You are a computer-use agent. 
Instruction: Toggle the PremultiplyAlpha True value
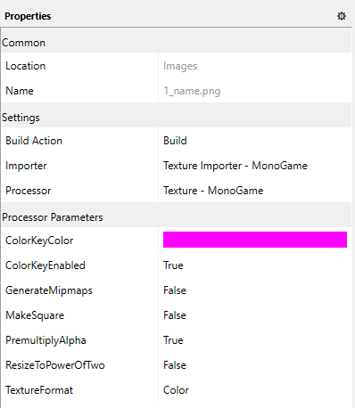[173, 340]
